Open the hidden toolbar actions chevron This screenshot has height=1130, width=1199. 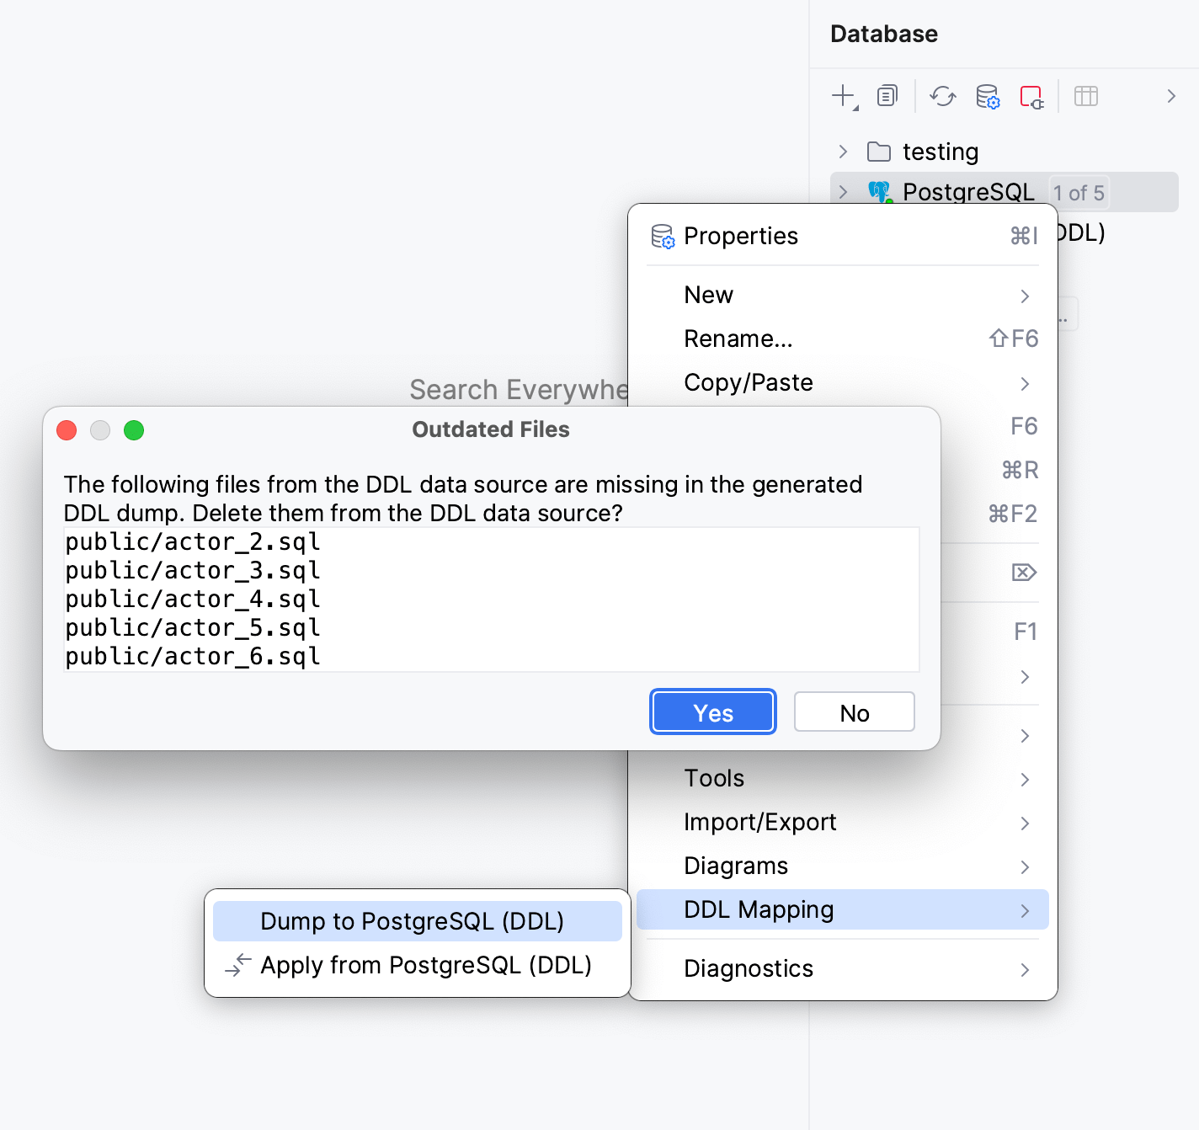[1171, 96]
